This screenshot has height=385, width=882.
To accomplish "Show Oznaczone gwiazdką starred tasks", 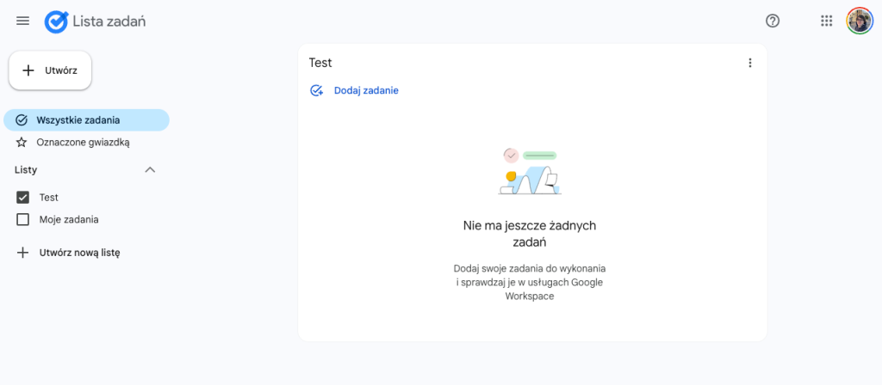I will 83,142.
